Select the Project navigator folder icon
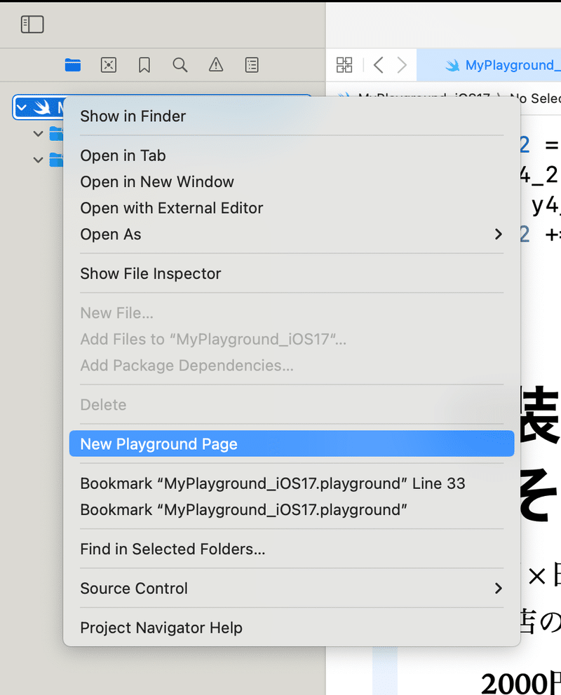The width and height of the screenshot is (561, 695). point(73,65)
